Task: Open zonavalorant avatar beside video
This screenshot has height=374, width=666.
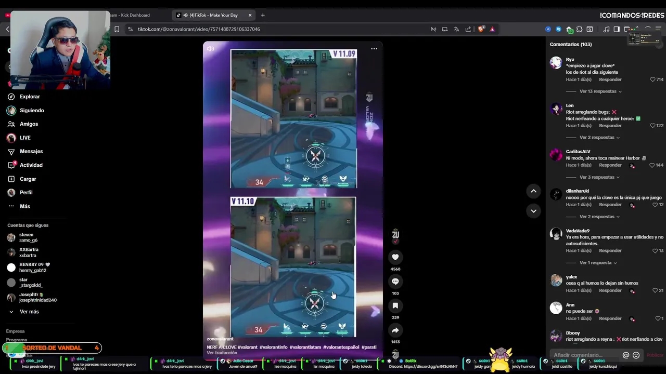Action: 395,235
